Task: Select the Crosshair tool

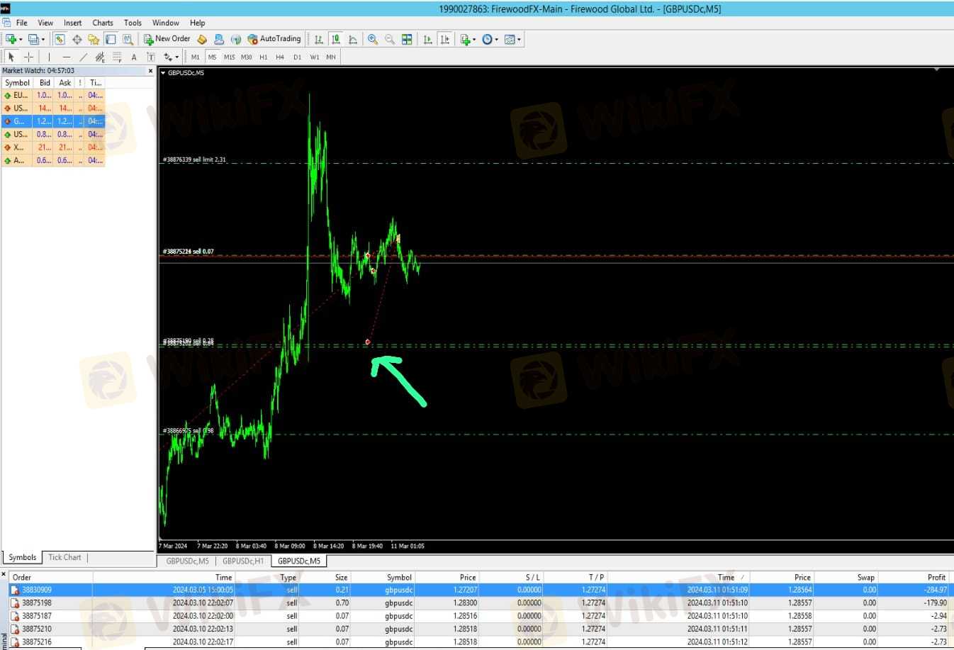Action: (x=28, y=57)
